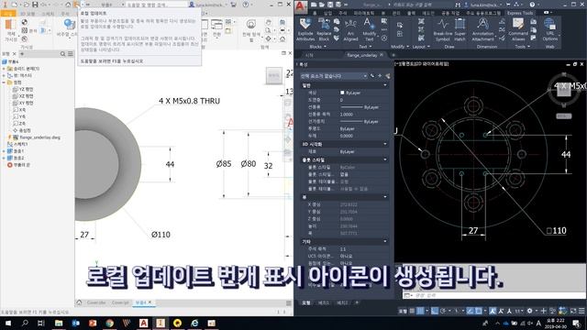The height and width of the screenshot is (330, 587).
Task: Toggle grid display in AutoCAD status bar
Action: (412, 311)
